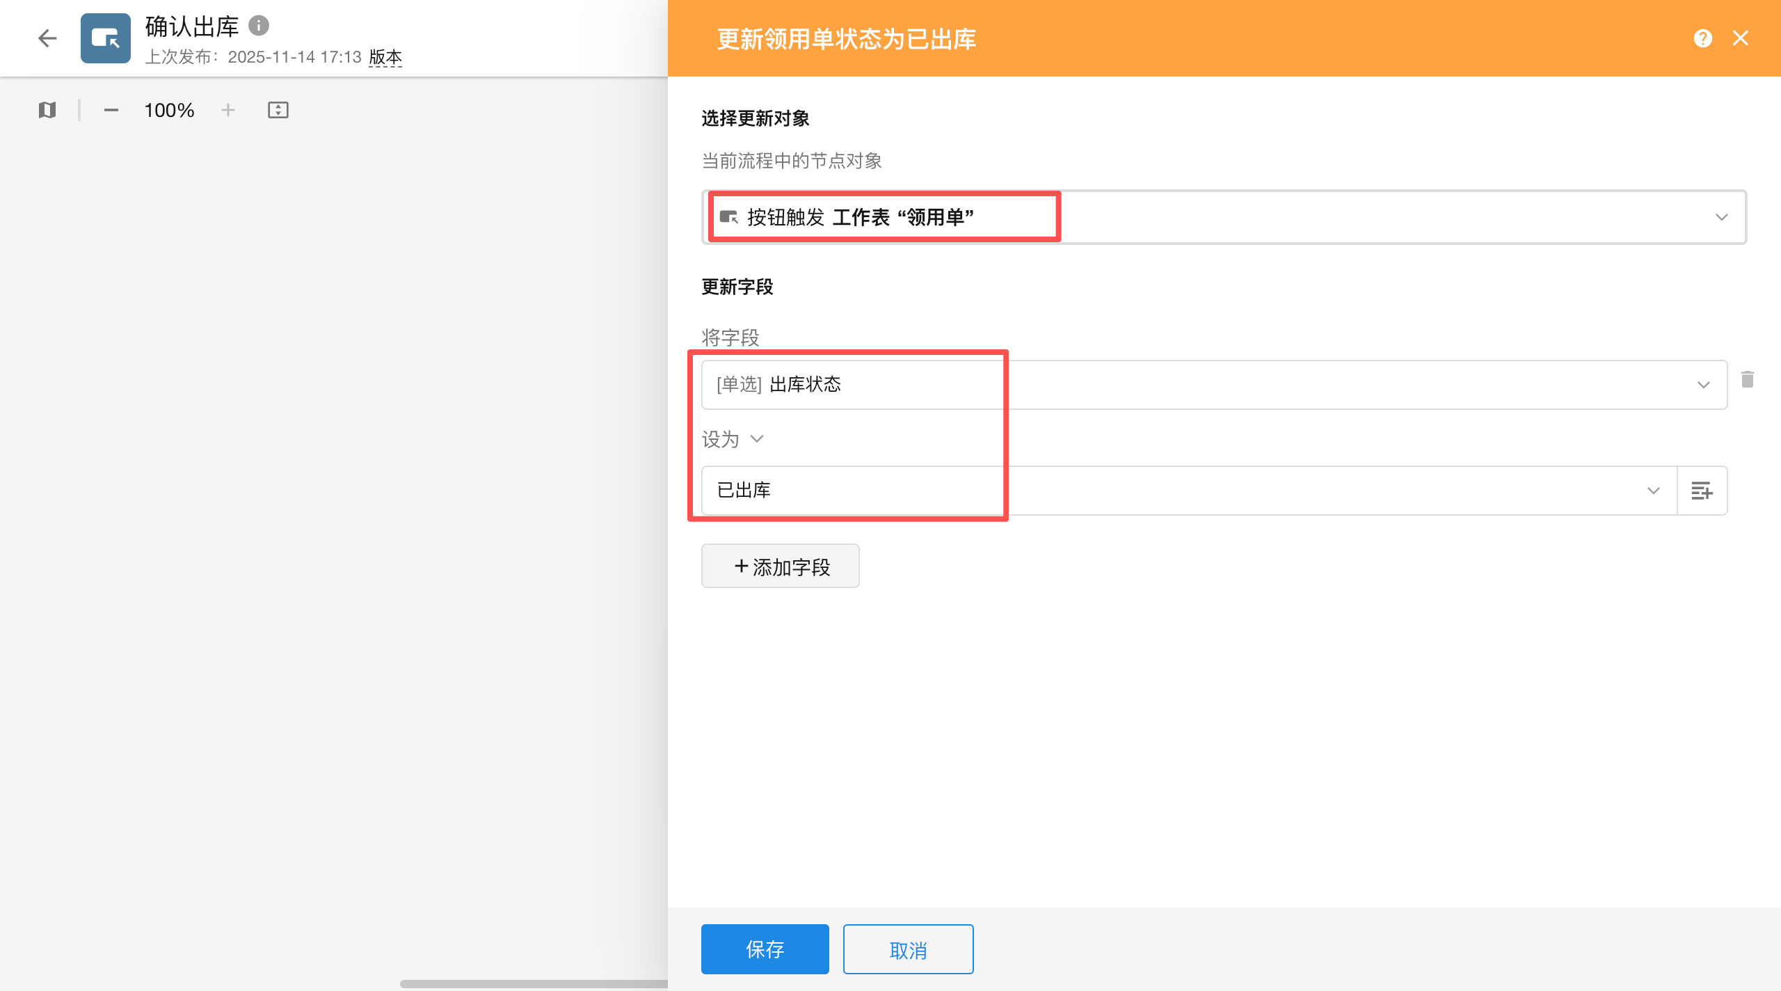Expand the 设为 operation selector

(733, 439)
